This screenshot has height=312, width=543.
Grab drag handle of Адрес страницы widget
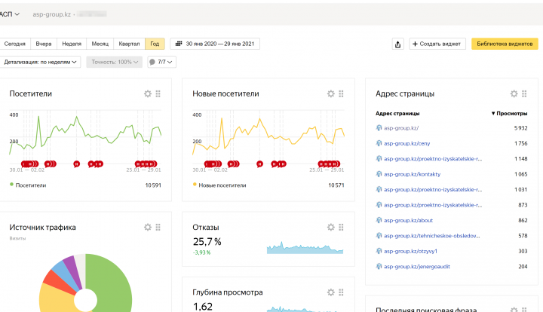(524, 94)
